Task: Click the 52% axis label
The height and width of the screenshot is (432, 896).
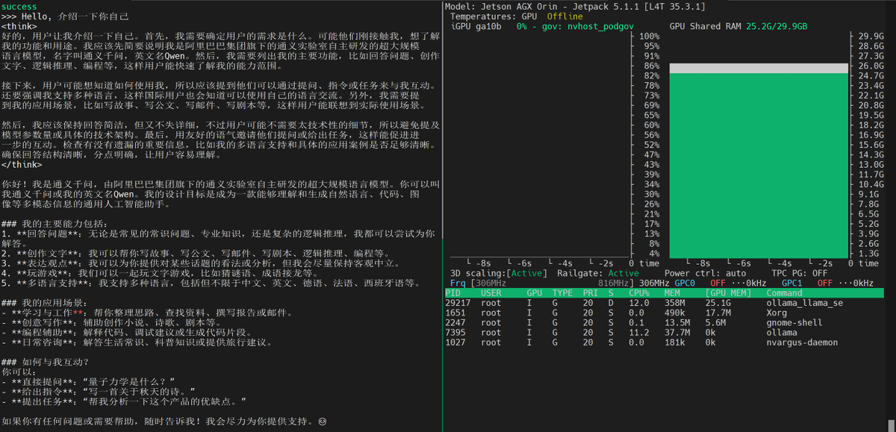Action: coord(652,145)
